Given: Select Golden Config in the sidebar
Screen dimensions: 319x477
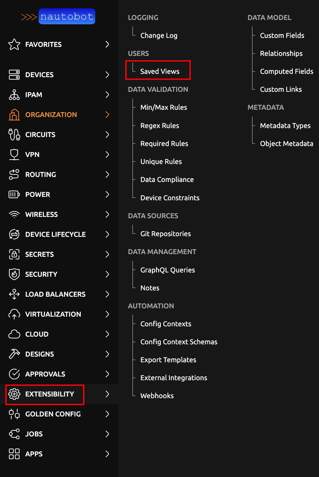Looking at the screenshot, I should point(53,414).
